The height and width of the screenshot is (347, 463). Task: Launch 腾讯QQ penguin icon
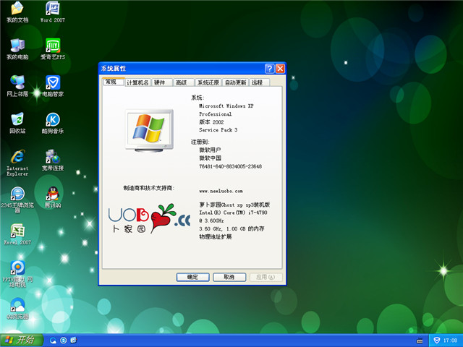pos(52,195)
